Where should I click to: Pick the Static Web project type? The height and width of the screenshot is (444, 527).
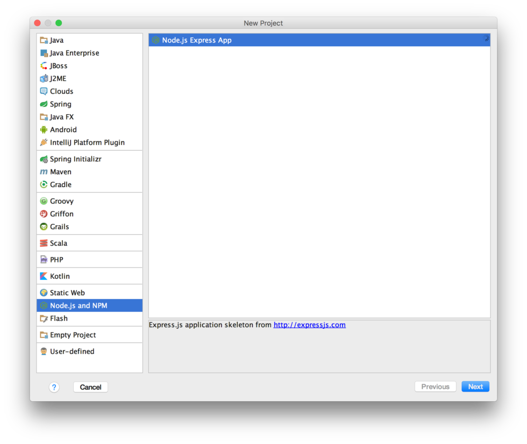click(x=90, y=293)
